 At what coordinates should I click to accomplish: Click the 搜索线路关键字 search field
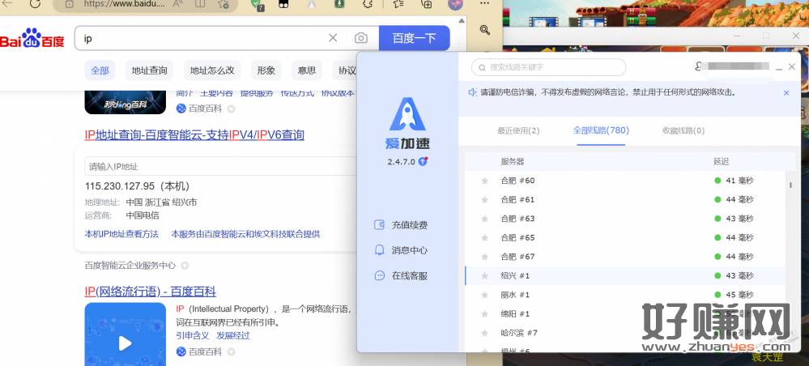click(x=551, y=67)
